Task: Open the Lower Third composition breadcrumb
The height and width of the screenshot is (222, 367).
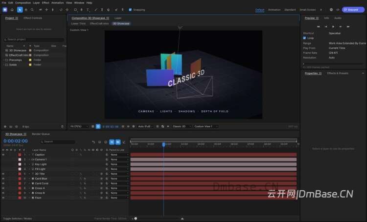Action: (x=78, y=23)
